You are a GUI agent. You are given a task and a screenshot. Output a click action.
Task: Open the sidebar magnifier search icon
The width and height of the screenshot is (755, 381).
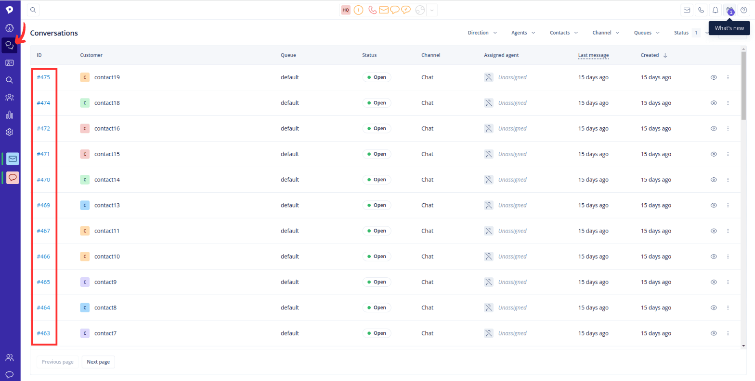pos(9,80)
